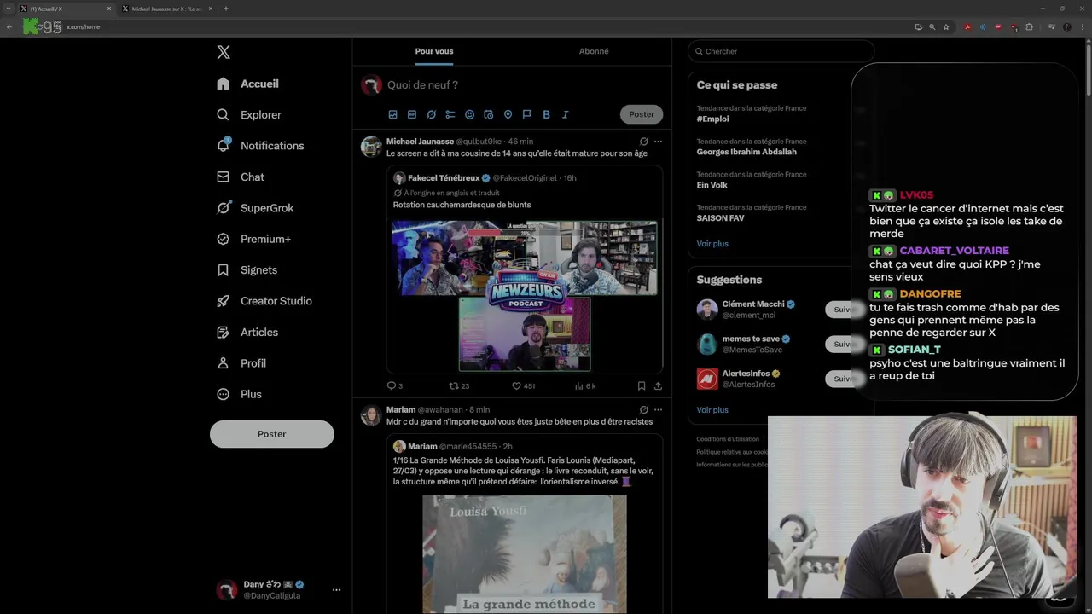Screen dimensions: 1092x614
Task: Open the DanyCaligula account options menu
Action: click(336, 589)
